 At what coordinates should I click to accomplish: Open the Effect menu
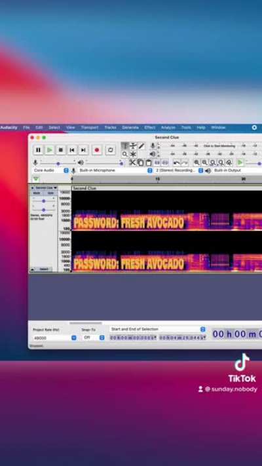[150, 128]
